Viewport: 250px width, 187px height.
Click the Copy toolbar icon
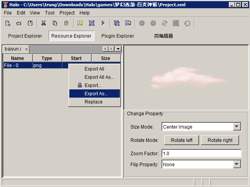[55, 23]
